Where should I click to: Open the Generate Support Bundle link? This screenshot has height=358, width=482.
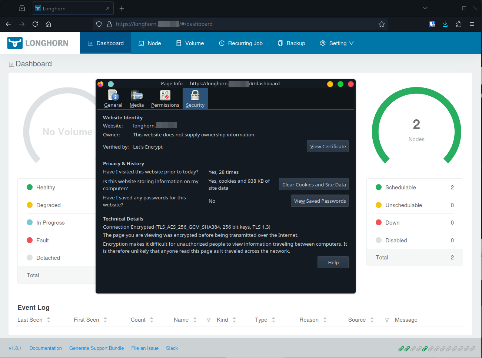click(96, 348)
